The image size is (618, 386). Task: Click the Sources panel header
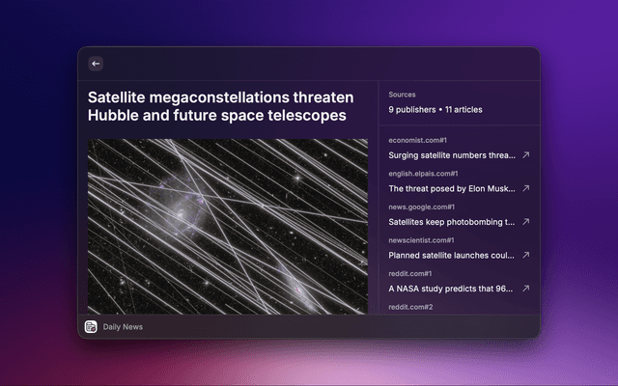(x=403, y=95)
